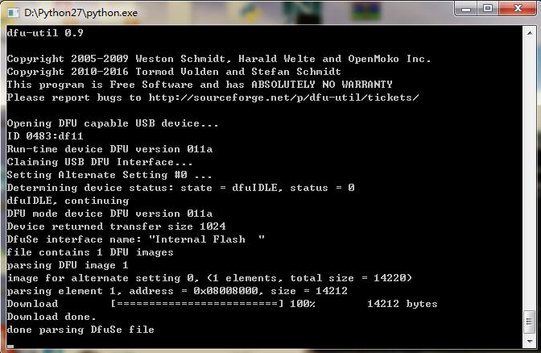Screen dimensions: 541x353
Task: Click the scrollbar up arrow
Action: coord(529,33)
